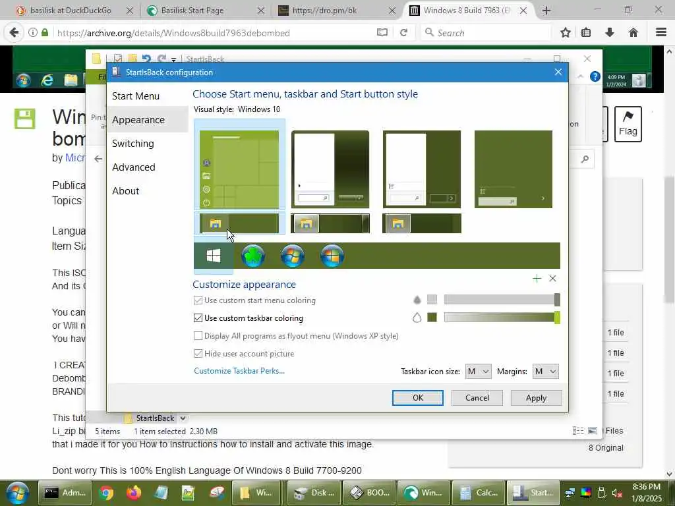Click the taskbar color opacity slider
The image size is (675, 506).
[x=502, y=318]
